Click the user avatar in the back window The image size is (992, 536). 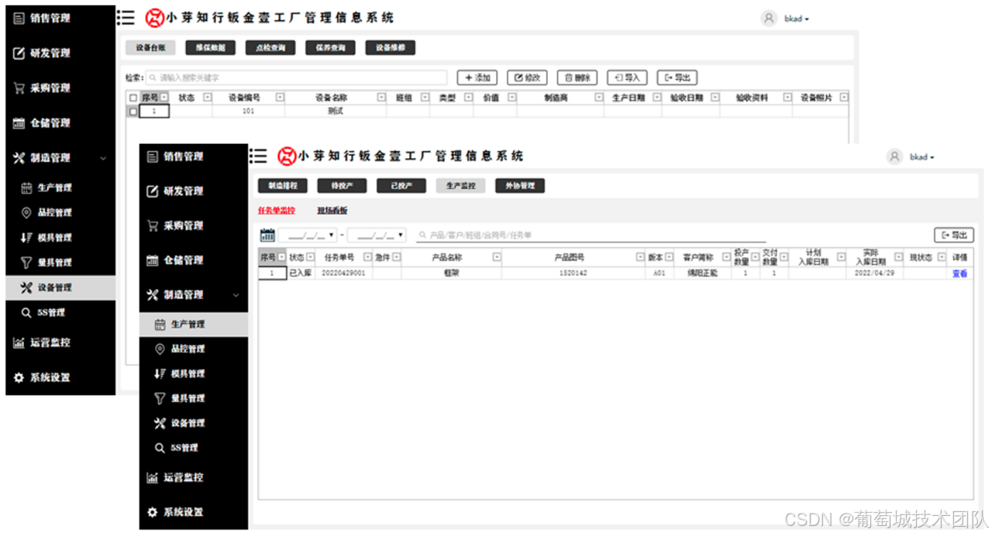pyautogui.click(x=769, y=19)
